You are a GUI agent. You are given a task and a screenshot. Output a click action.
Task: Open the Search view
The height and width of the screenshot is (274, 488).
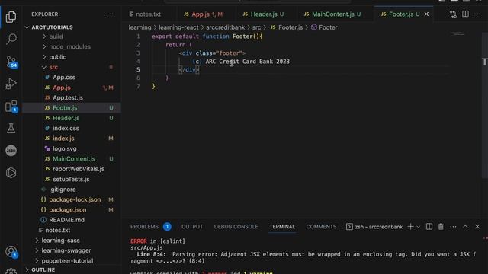pos(11,39)
